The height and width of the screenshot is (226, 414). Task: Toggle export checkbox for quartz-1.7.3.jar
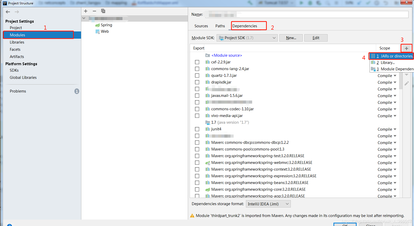(x=197, y=76)
